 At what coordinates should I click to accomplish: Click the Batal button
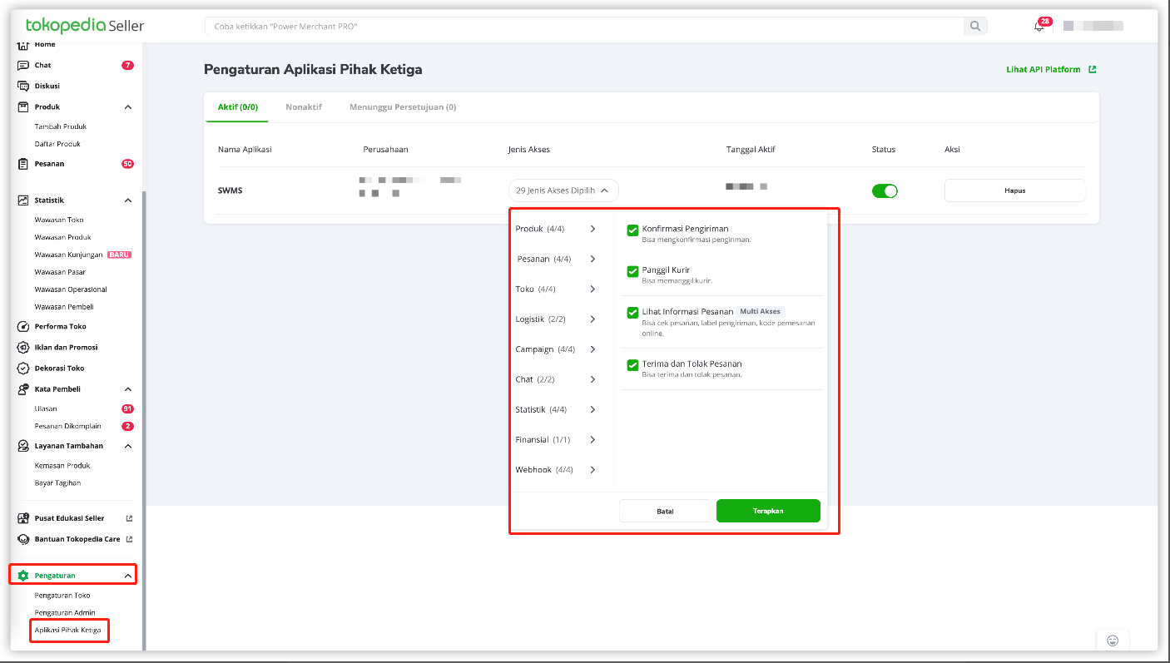click(665, 511)
